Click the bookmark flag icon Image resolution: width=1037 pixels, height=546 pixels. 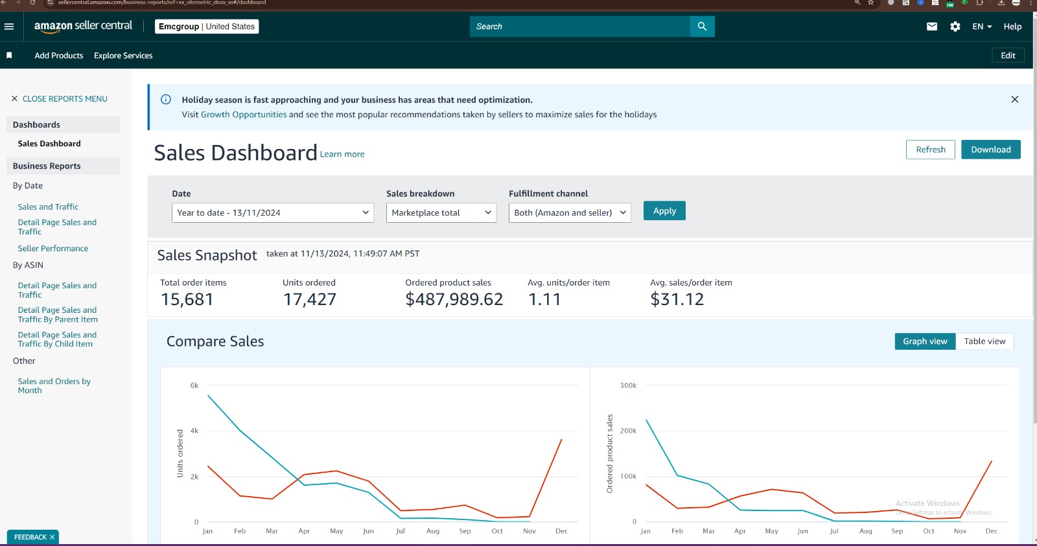9,56
